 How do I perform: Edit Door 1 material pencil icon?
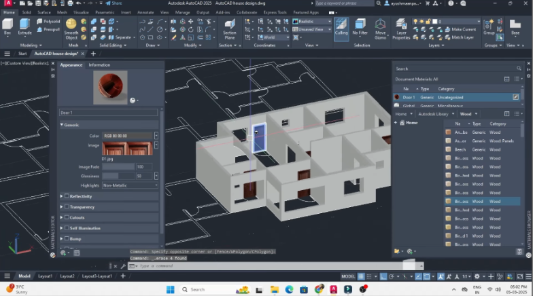point(515,98)
